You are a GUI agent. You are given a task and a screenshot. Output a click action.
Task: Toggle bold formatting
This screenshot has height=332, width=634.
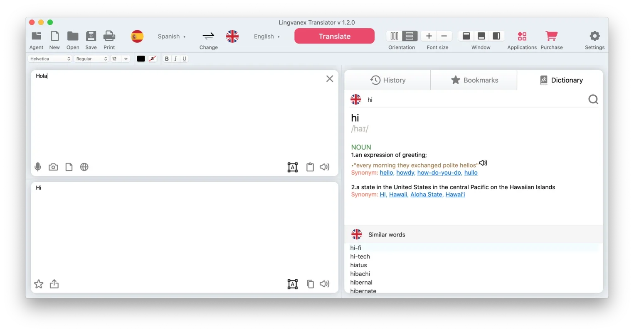point(167,59)
